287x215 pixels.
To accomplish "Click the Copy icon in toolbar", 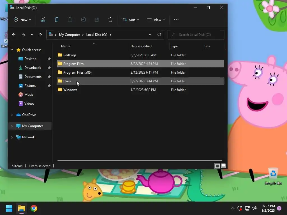I will click(x=57, y=20).
